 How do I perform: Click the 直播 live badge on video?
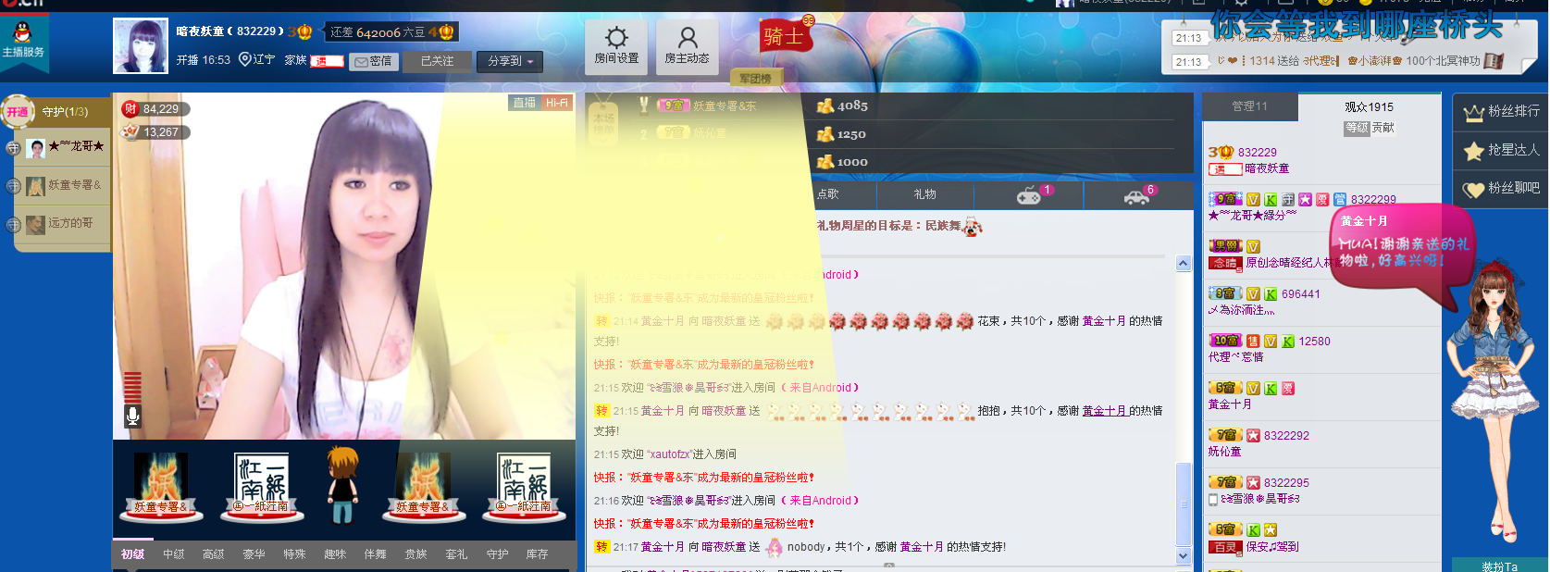(x=525, y=103)
